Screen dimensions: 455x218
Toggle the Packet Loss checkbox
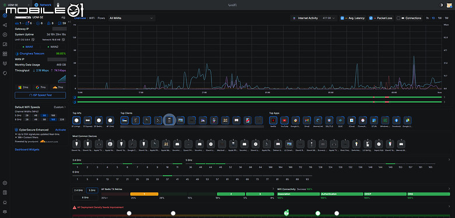(x=371, y=18)
